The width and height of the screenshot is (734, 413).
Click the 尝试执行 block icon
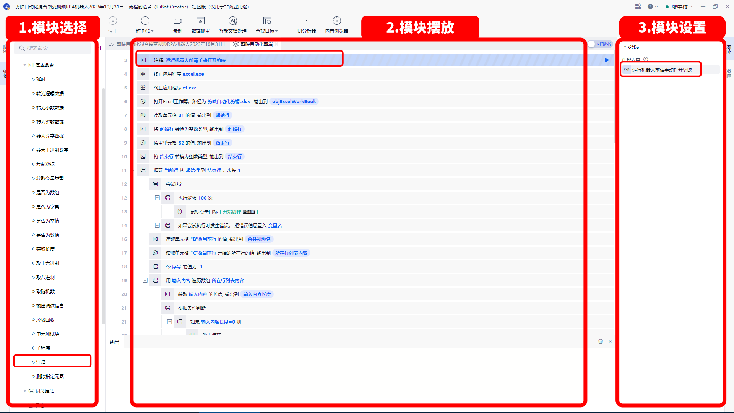coord(155,184)
